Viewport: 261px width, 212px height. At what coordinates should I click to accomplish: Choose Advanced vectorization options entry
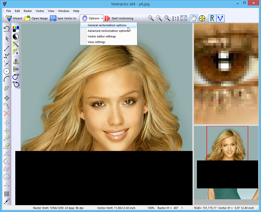pos(108,31)
